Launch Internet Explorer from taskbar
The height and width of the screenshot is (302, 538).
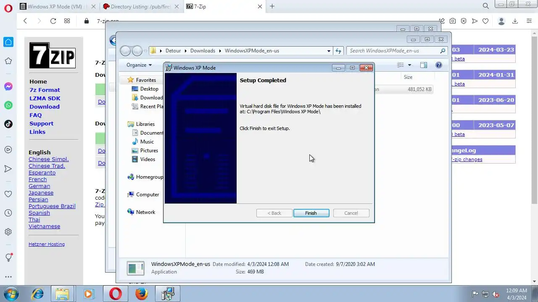[37, 294]
